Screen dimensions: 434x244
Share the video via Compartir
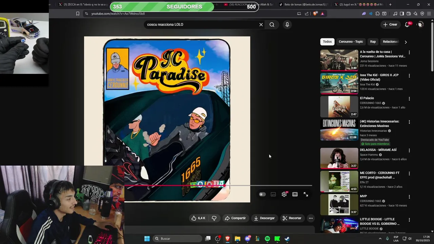235,218
